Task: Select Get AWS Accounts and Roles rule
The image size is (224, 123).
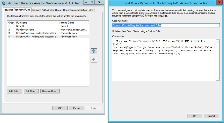Action: coord(48,33)
